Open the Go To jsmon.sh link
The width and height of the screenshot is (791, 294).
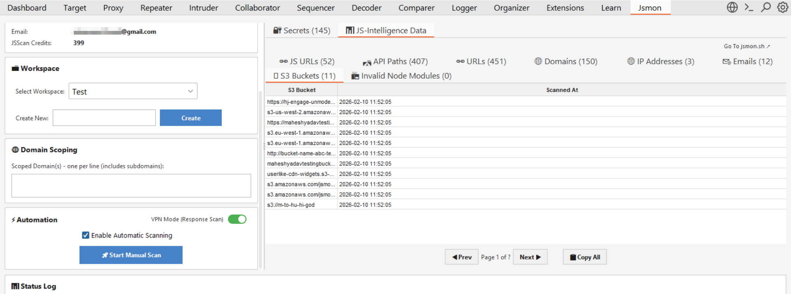[746, 46]
